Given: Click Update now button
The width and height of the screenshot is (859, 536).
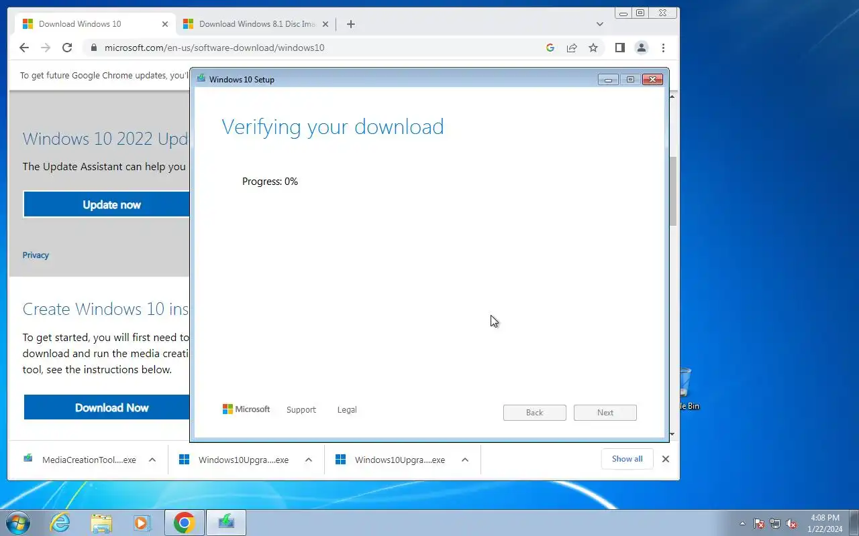Looking at the screenshot, I should point(107,204).
